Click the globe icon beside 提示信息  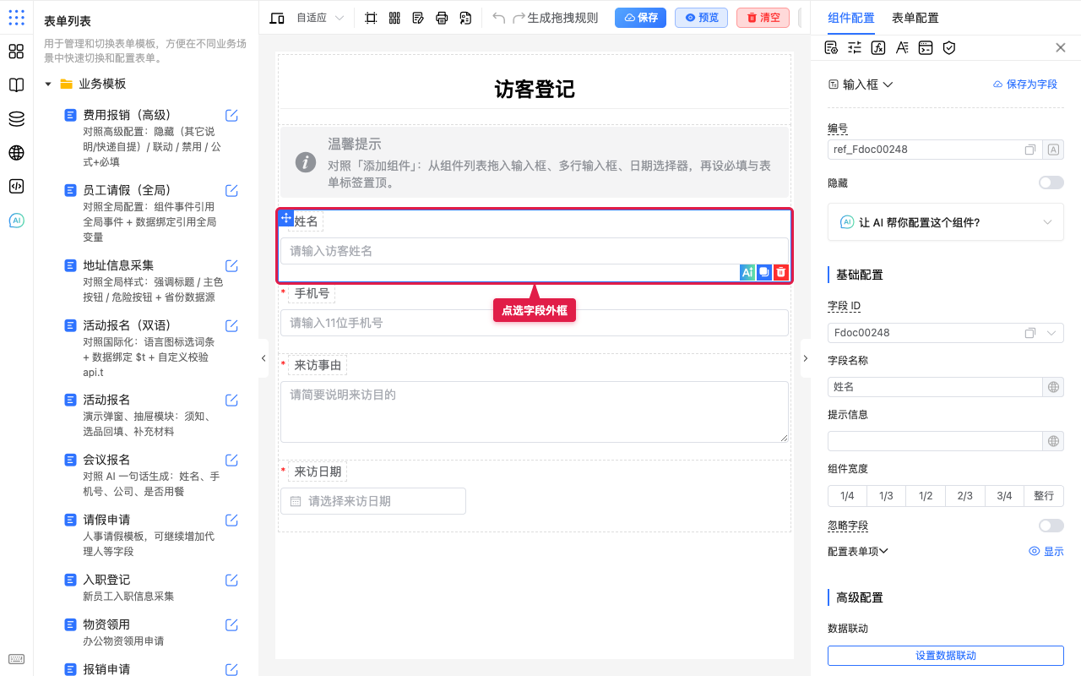coord(1053,441)
